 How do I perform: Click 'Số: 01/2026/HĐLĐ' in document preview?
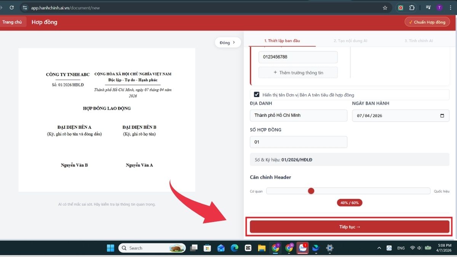(68, 85)
